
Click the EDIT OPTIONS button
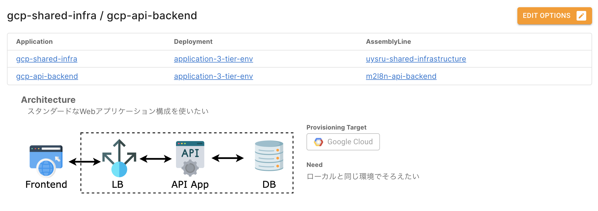(547, 16)
